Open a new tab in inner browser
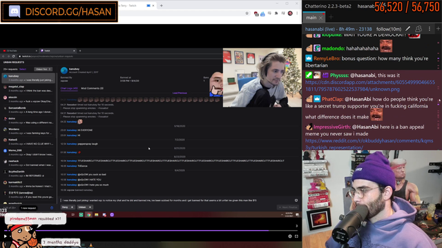Image resolution: width=442 pixels, height=248 pixels. tap(80, 51)
